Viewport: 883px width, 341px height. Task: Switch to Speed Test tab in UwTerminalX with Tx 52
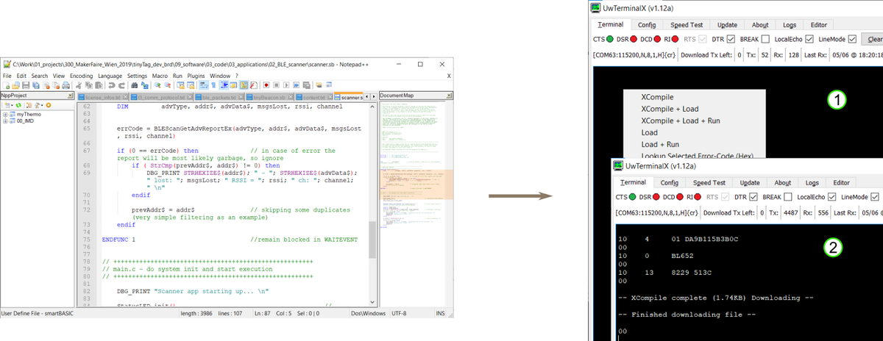click(x=687, y=25)
